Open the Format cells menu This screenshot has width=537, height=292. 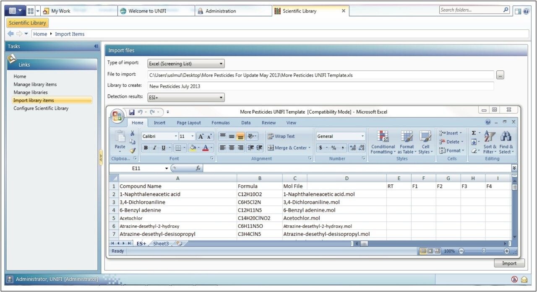pos(451,150)
